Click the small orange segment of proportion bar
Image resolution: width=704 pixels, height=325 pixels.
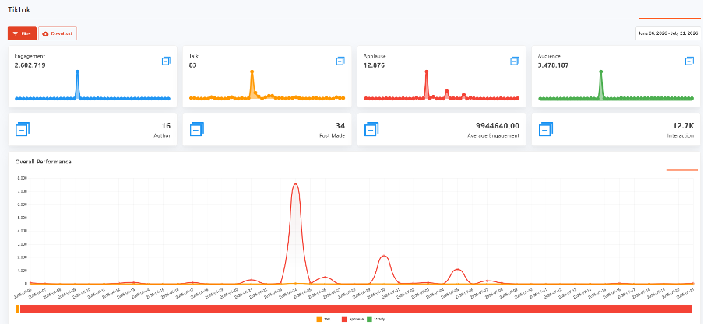point(17,309)
